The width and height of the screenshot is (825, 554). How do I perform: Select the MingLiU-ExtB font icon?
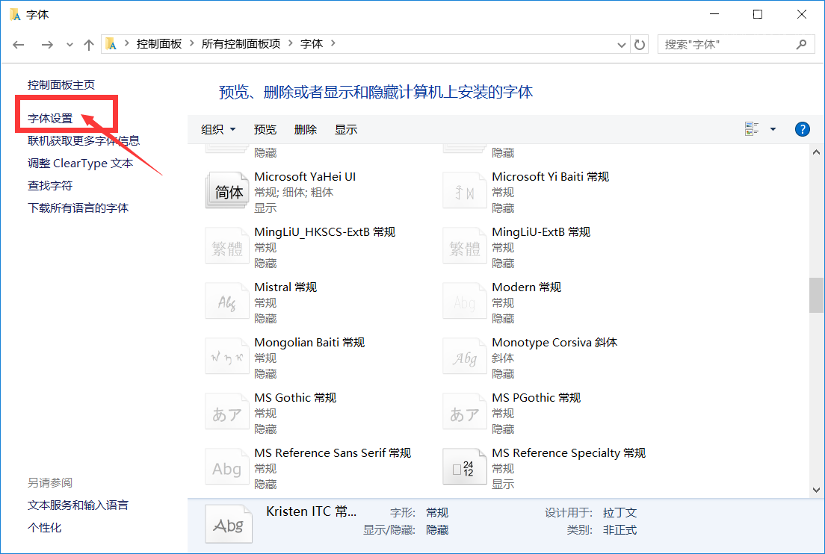465,246
